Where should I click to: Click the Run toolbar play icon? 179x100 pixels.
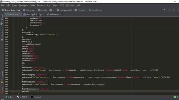pos(169,10)
